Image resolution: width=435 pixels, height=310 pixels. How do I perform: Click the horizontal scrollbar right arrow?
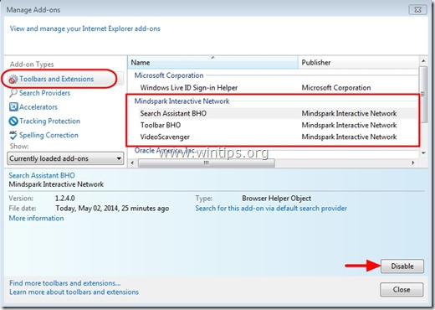tap(413, 163)
